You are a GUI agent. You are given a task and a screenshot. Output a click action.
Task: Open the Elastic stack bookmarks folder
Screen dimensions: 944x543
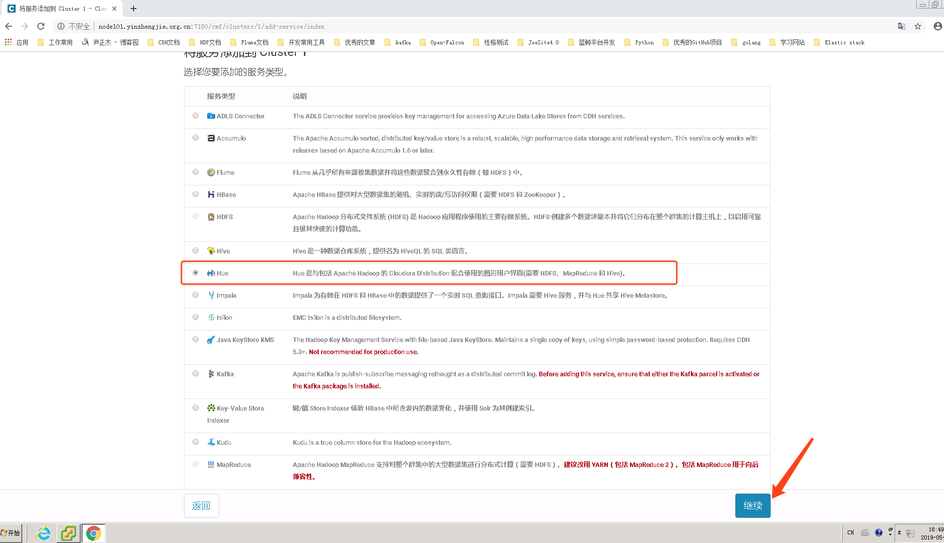tap(844, 42)
